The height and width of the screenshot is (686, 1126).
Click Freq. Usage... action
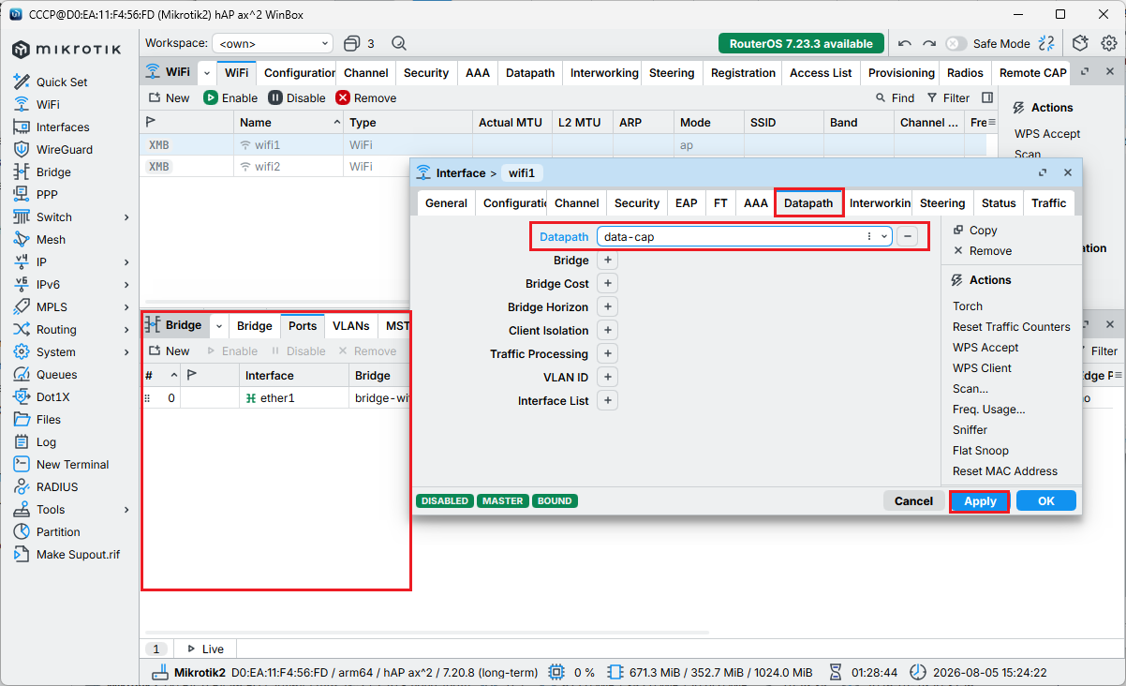989,410
